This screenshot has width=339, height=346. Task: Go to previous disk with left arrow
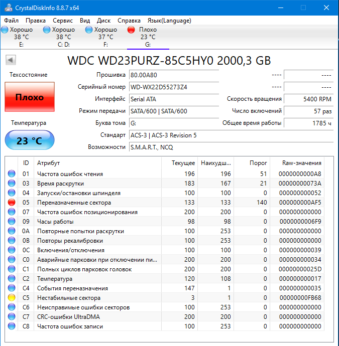10,61
